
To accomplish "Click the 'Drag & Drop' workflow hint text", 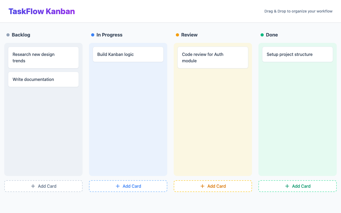I will 298,11.
